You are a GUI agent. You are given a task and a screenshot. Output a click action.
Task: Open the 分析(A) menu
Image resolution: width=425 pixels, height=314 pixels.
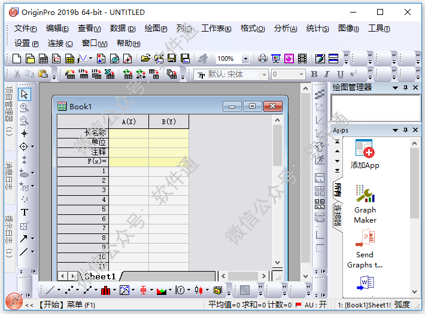(286, 29)
